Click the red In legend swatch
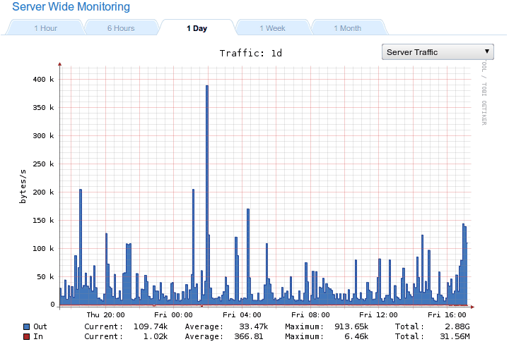Viewport: 509px width, 349px height. coord(26,337)
